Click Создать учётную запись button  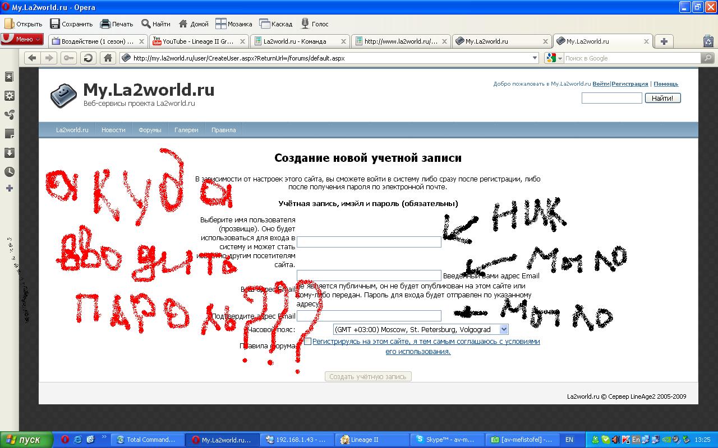pos(368,377)
